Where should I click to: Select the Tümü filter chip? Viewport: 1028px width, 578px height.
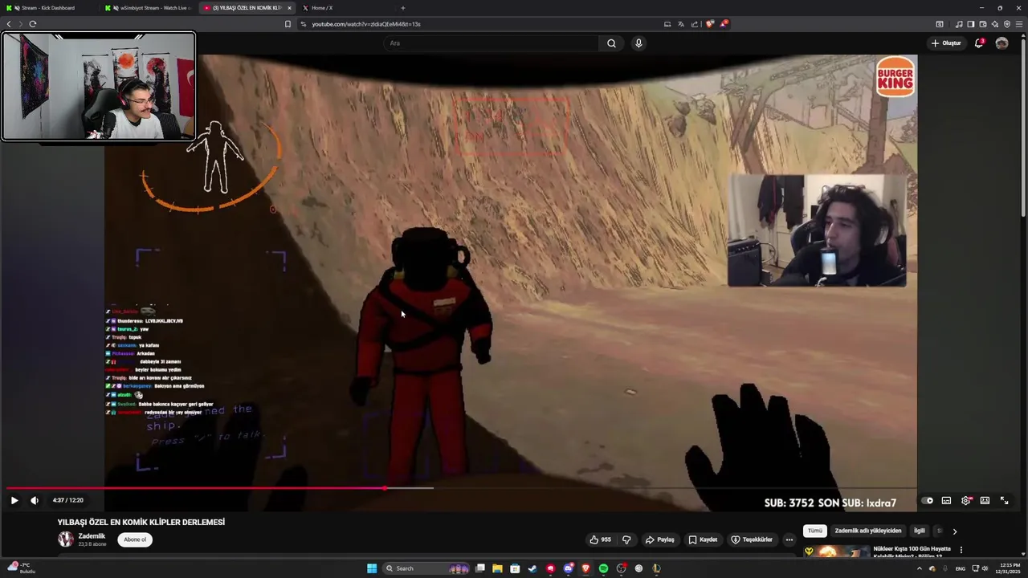[x=815, y=531]
